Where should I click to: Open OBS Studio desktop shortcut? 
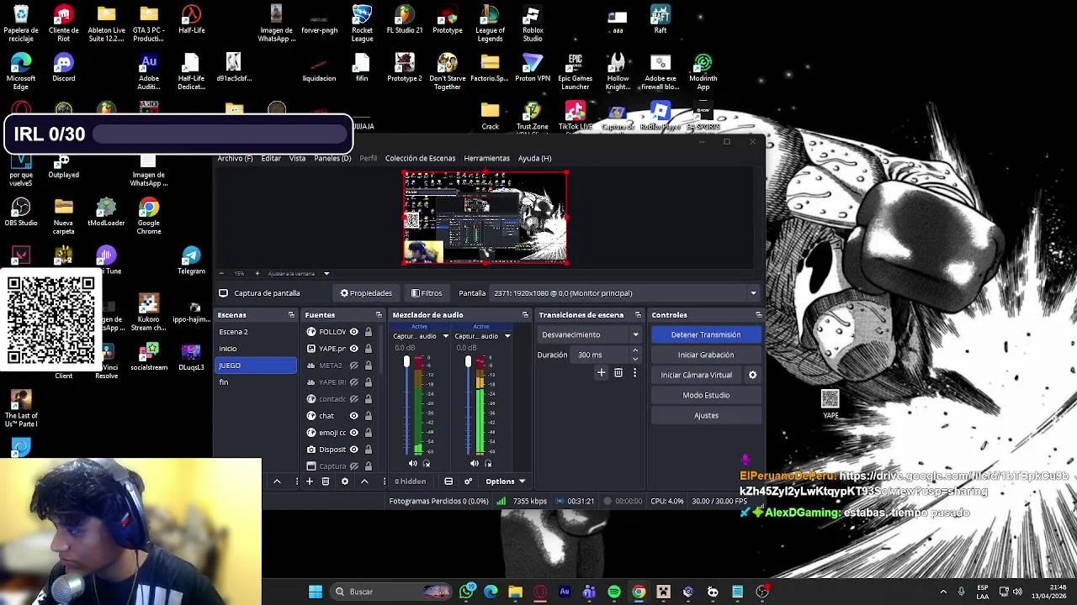point(21,212)
